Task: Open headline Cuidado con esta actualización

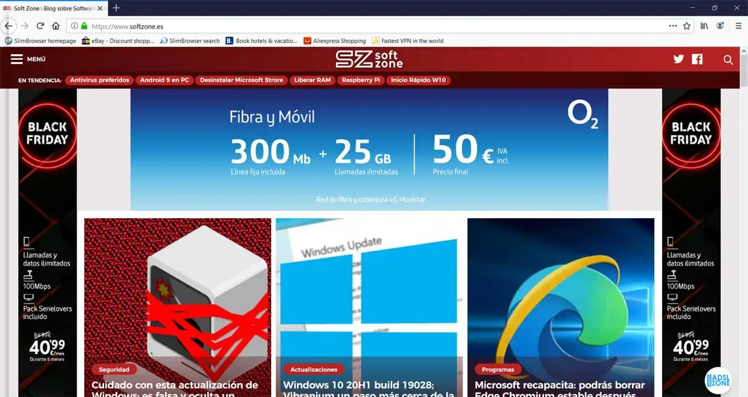Action: click(x=175, y=388)
